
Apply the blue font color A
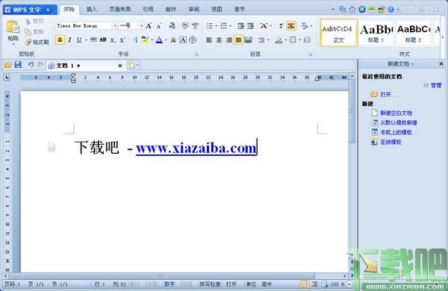click(159, 40)
